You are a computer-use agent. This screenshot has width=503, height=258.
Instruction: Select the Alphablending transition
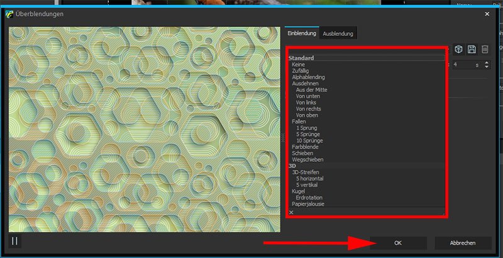pos(308,77)
